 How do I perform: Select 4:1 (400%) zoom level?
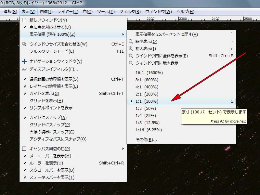coord(181,87)
